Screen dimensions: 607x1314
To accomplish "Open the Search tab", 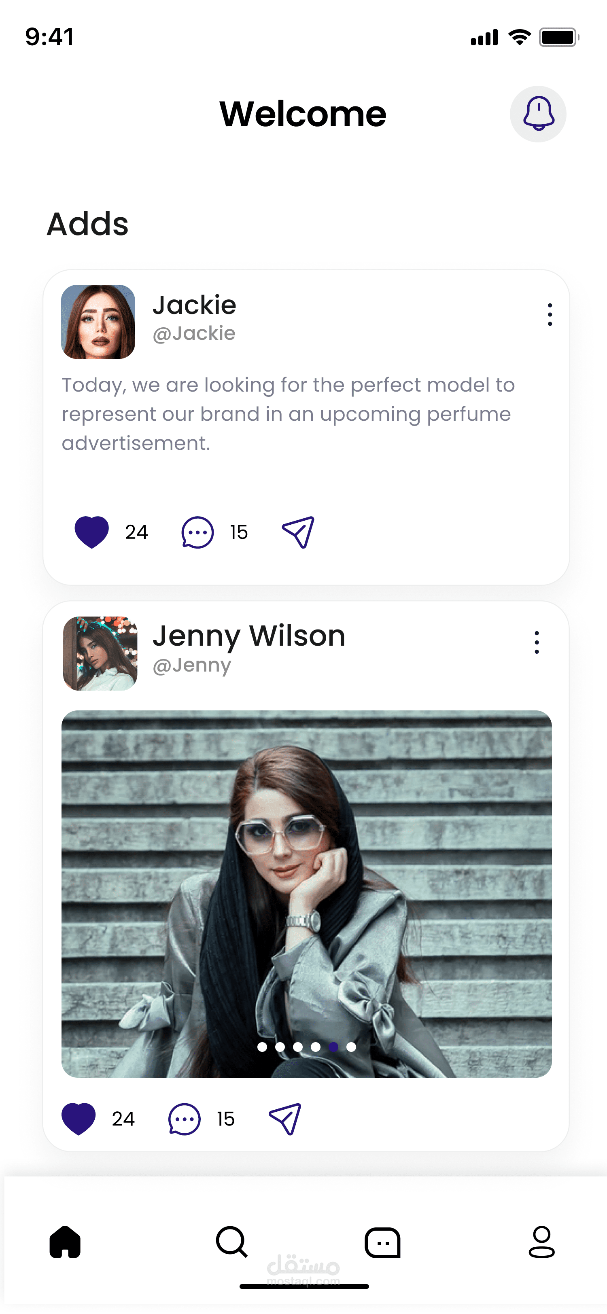I will (231, 1242).
